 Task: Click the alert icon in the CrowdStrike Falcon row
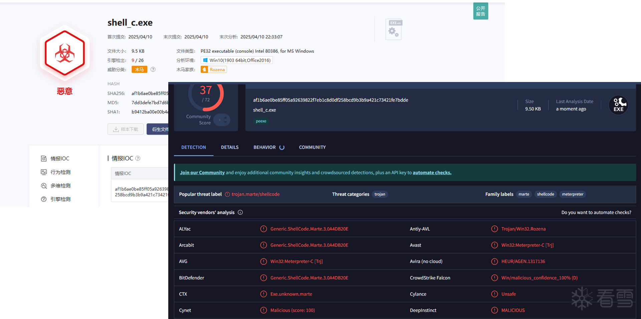(494, 278)
